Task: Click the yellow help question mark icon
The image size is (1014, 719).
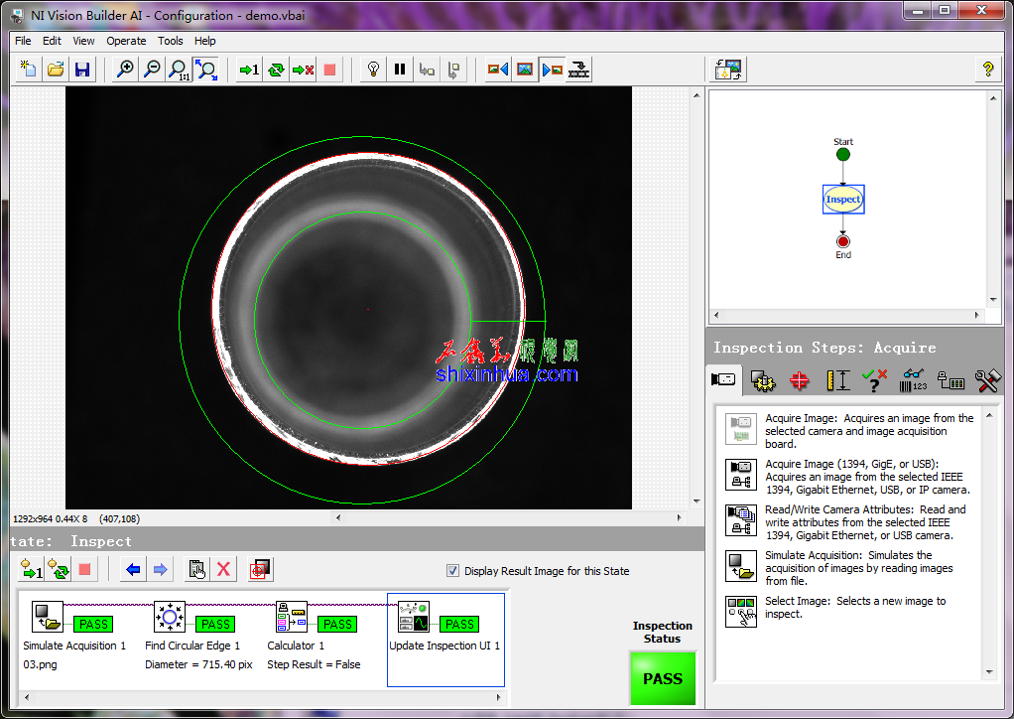Action: 987,70
